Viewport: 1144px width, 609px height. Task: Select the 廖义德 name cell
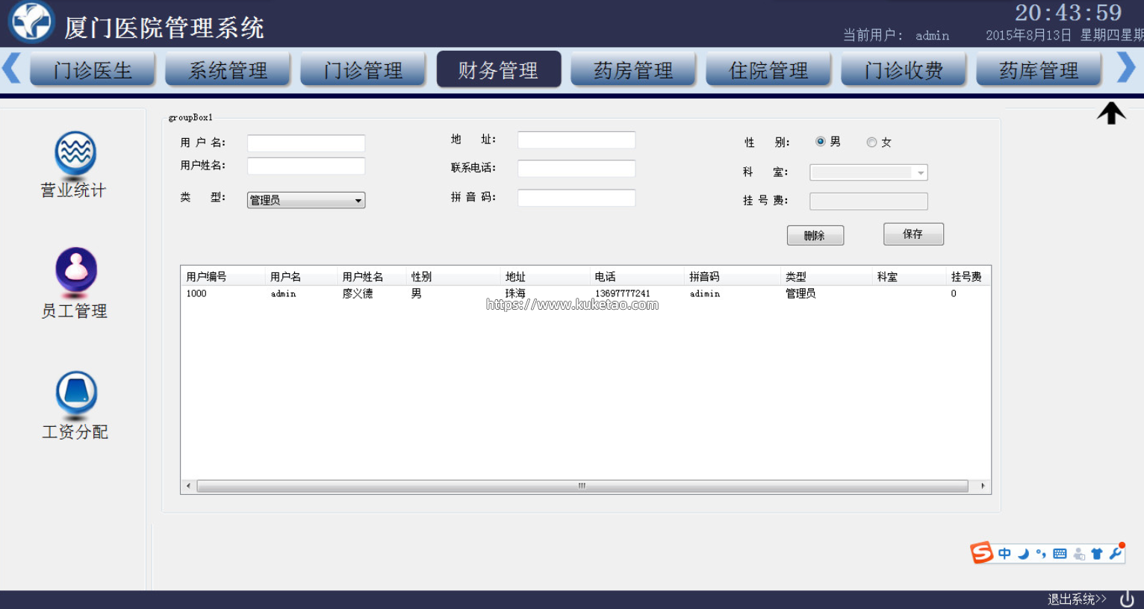(x=358, y=294)
